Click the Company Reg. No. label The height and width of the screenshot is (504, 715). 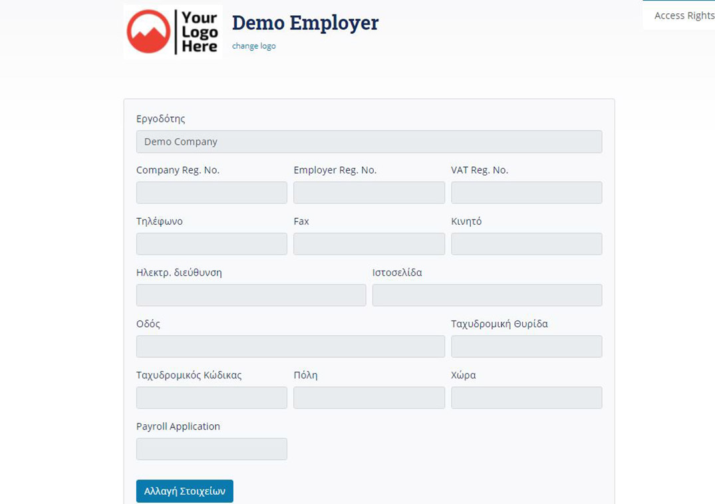[x=178, y=170]
